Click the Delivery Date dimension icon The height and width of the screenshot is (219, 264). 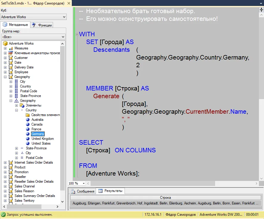click(11, 67)
